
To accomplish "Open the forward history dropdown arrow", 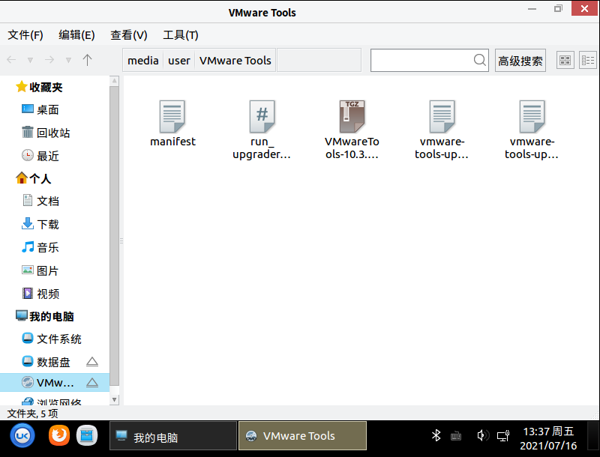I will tap(68, 60).
